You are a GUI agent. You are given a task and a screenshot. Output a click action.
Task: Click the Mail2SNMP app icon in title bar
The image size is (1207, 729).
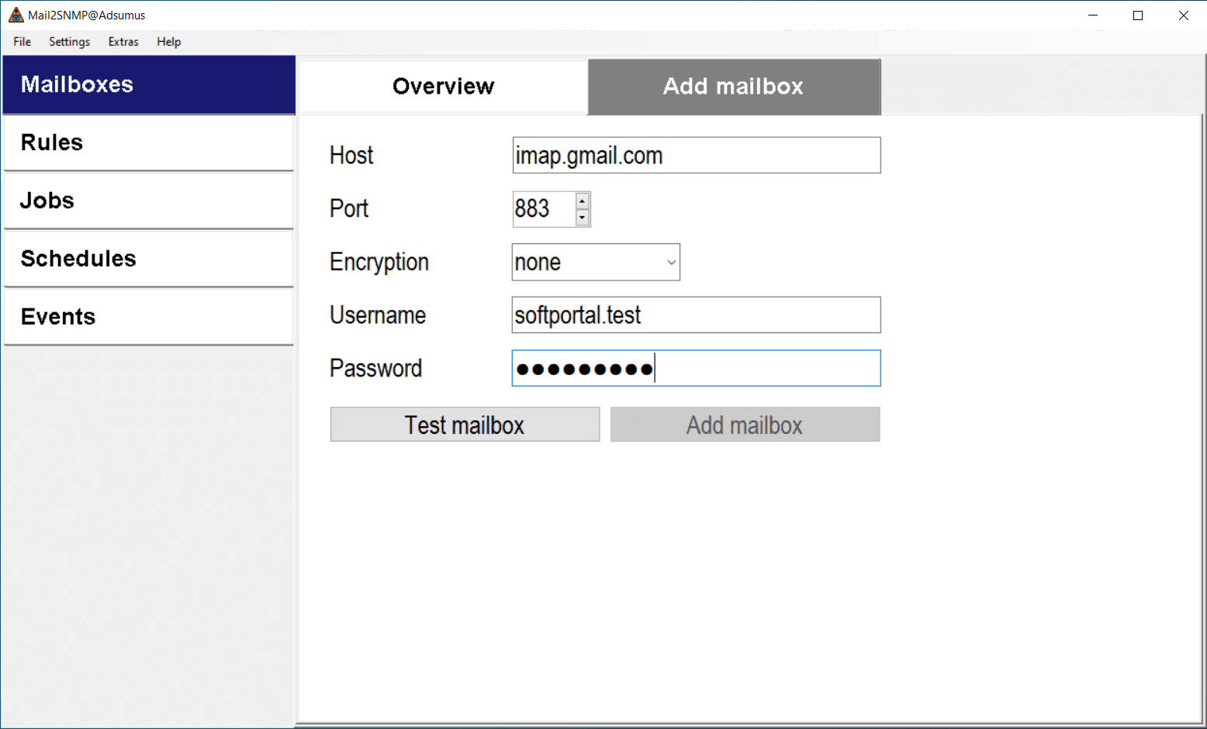pyautogui.click(x=16, y=15)
